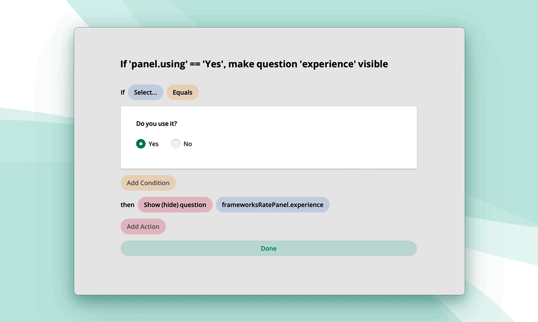538x322 pixels.
Task: Click the 'Do you use it?' question text
Action: (156, 123)
